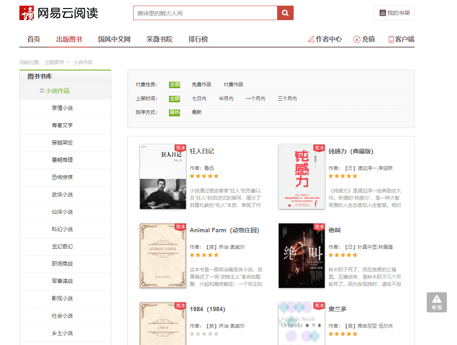Open 职场商战 category
This screenshot has width=457, height=345.
coord(63,264)
